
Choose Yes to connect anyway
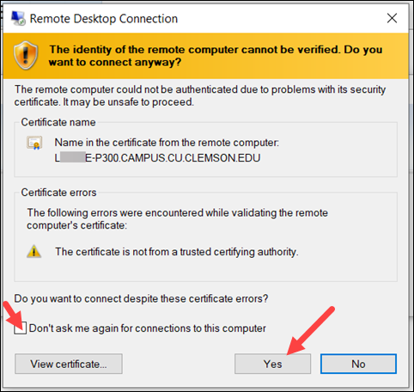click(x=272, y=364)
